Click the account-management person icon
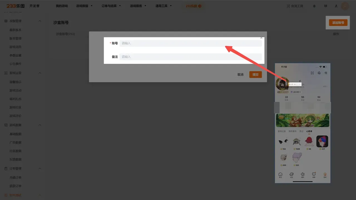Image resolution: width=356 pixels, height=200 pixels. pyautogui.click(x=336, y=6)
